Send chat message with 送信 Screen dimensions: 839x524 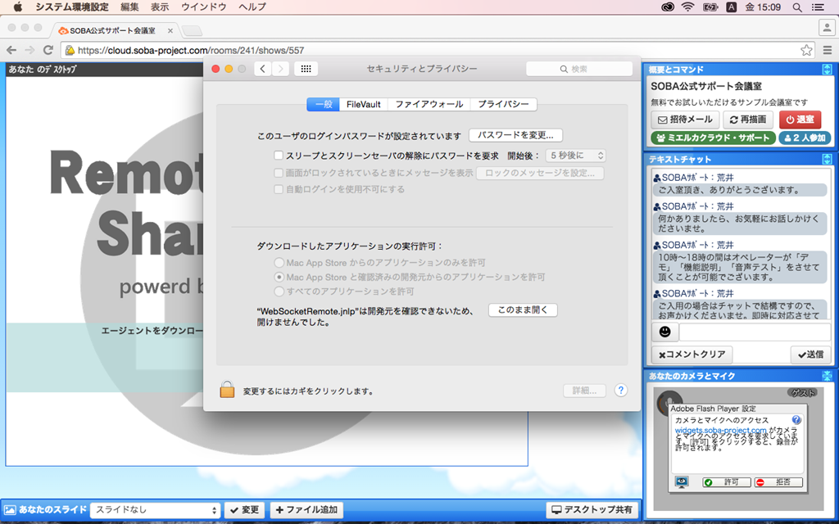(810, 354)
